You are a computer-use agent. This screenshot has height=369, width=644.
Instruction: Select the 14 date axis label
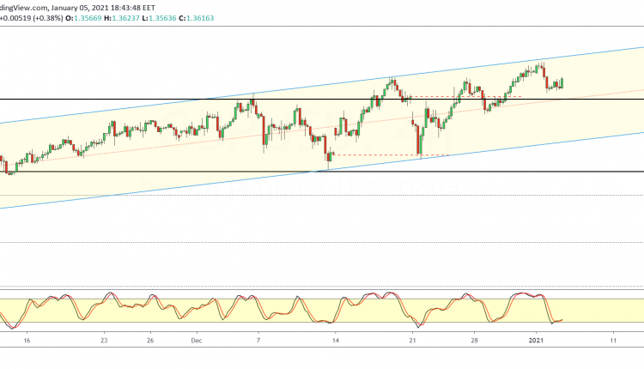[335, 339]
